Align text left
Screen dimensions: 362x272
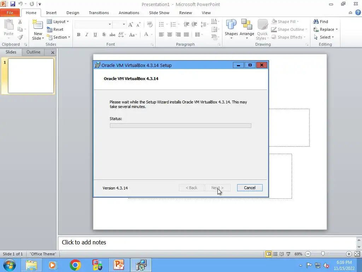point(161,35)
